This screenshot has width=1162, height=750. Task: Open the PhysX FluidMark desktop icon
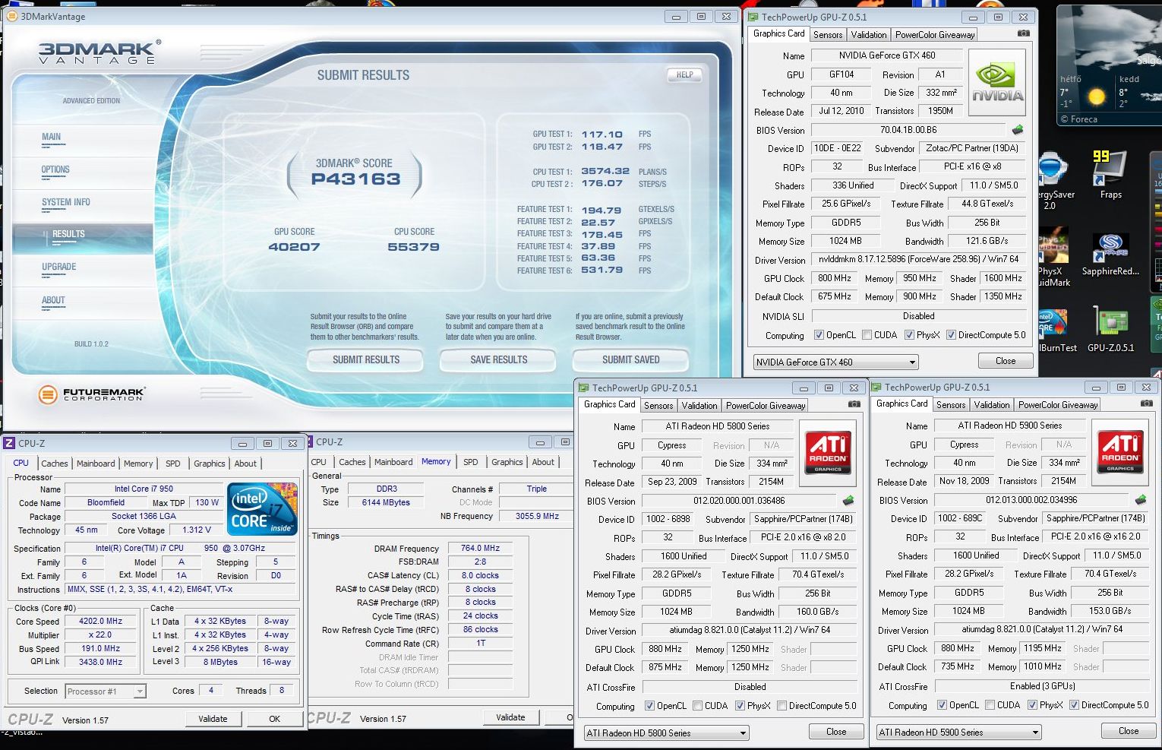tap(1053, 256)
